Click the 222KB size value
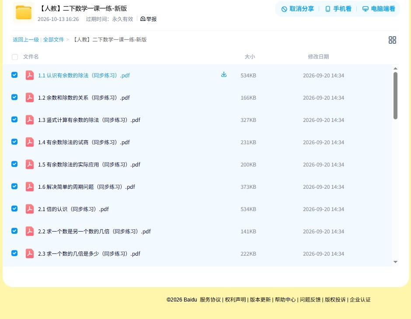 point(248,253)
